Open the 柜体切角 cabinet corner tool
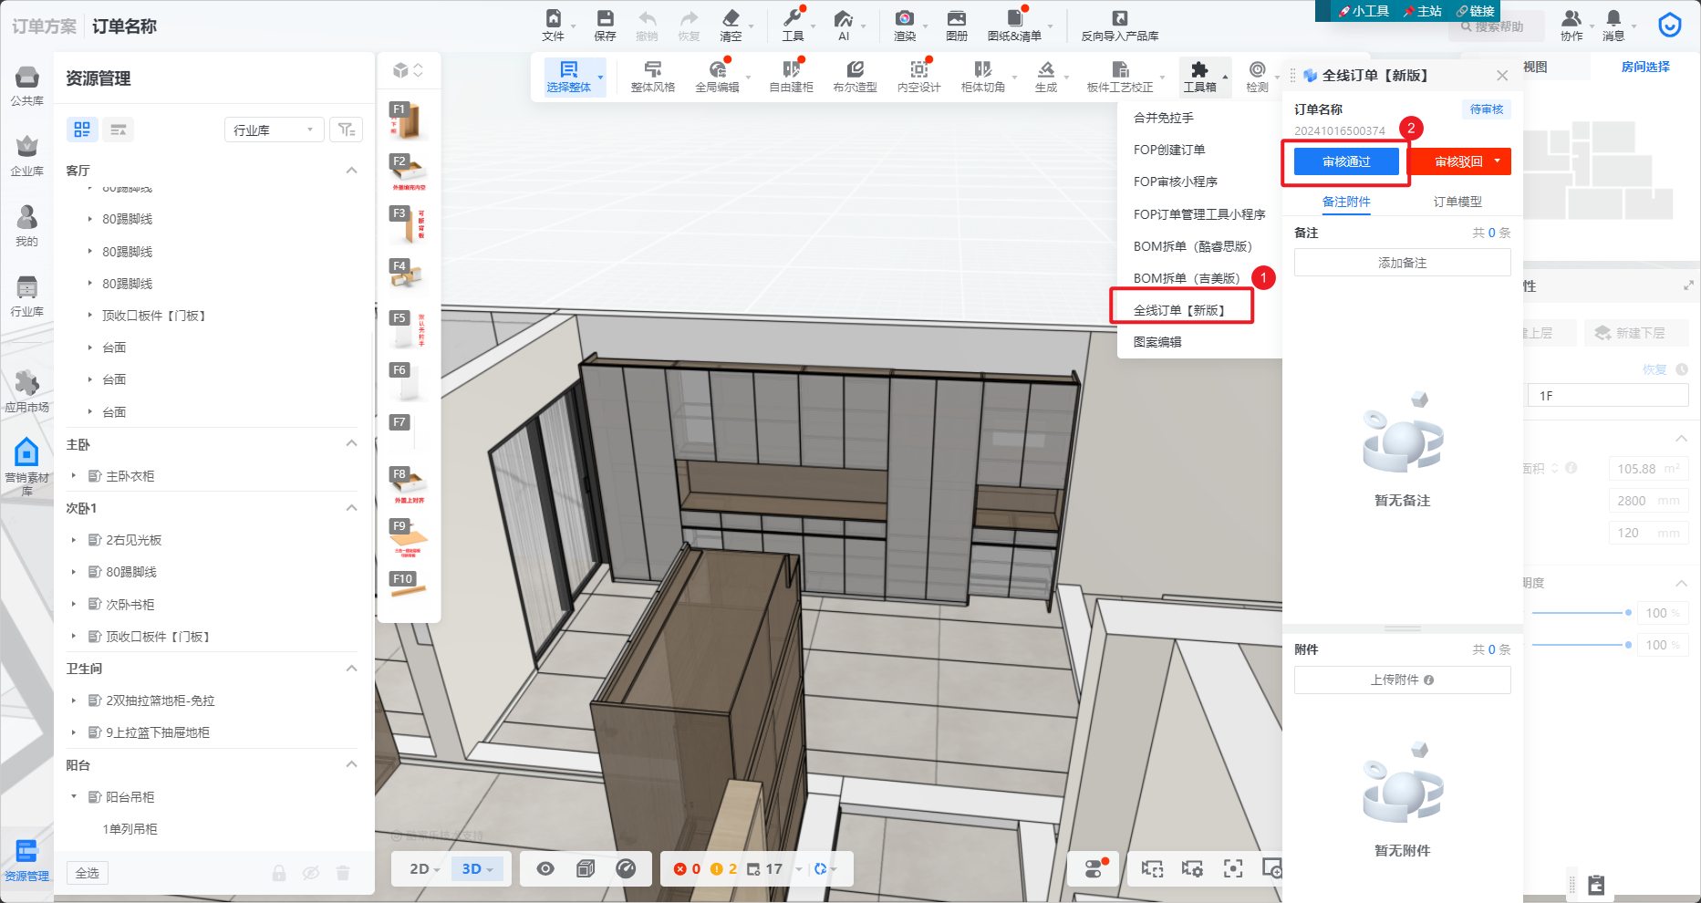Screen dimensions: 1701x903 pyautogui.click(x=982, y=77)
